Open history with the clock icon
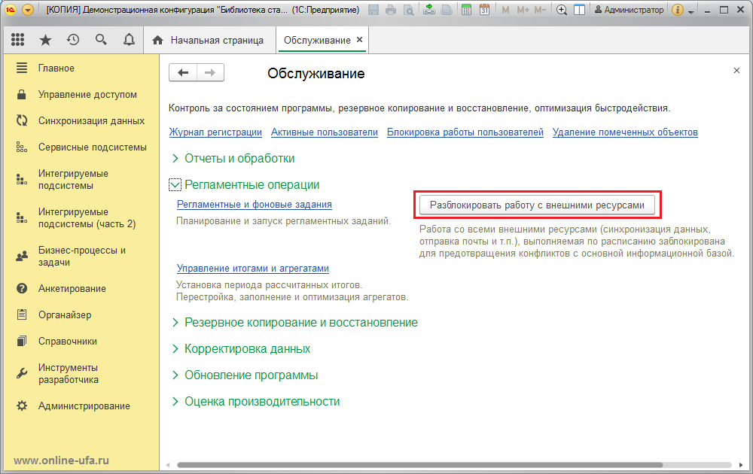 73,40
